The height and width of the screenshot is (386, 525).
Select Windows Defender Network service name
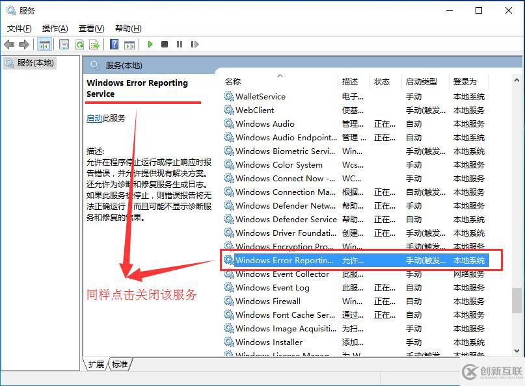(285, 206)
